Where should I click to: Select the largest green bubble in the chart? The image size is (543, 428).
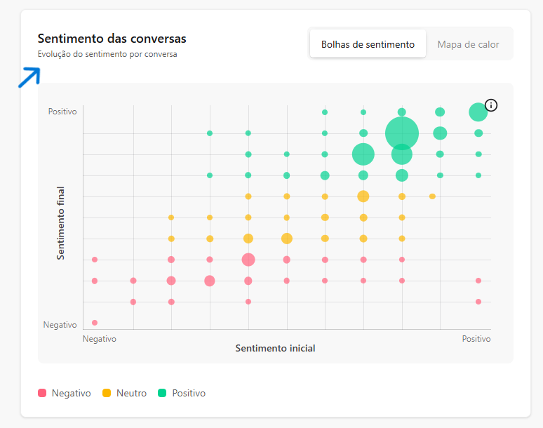402,133
